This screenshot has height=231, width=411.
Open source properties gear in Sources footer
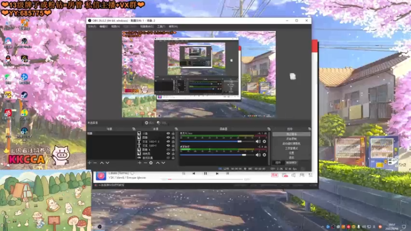[151, 163]
